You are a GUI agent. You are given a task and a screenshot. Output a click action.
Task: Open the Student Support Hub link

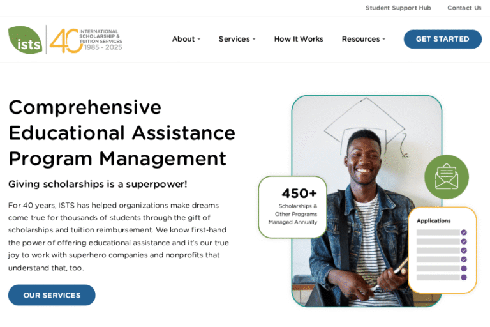pyautogui.click(x=398, y=8)
